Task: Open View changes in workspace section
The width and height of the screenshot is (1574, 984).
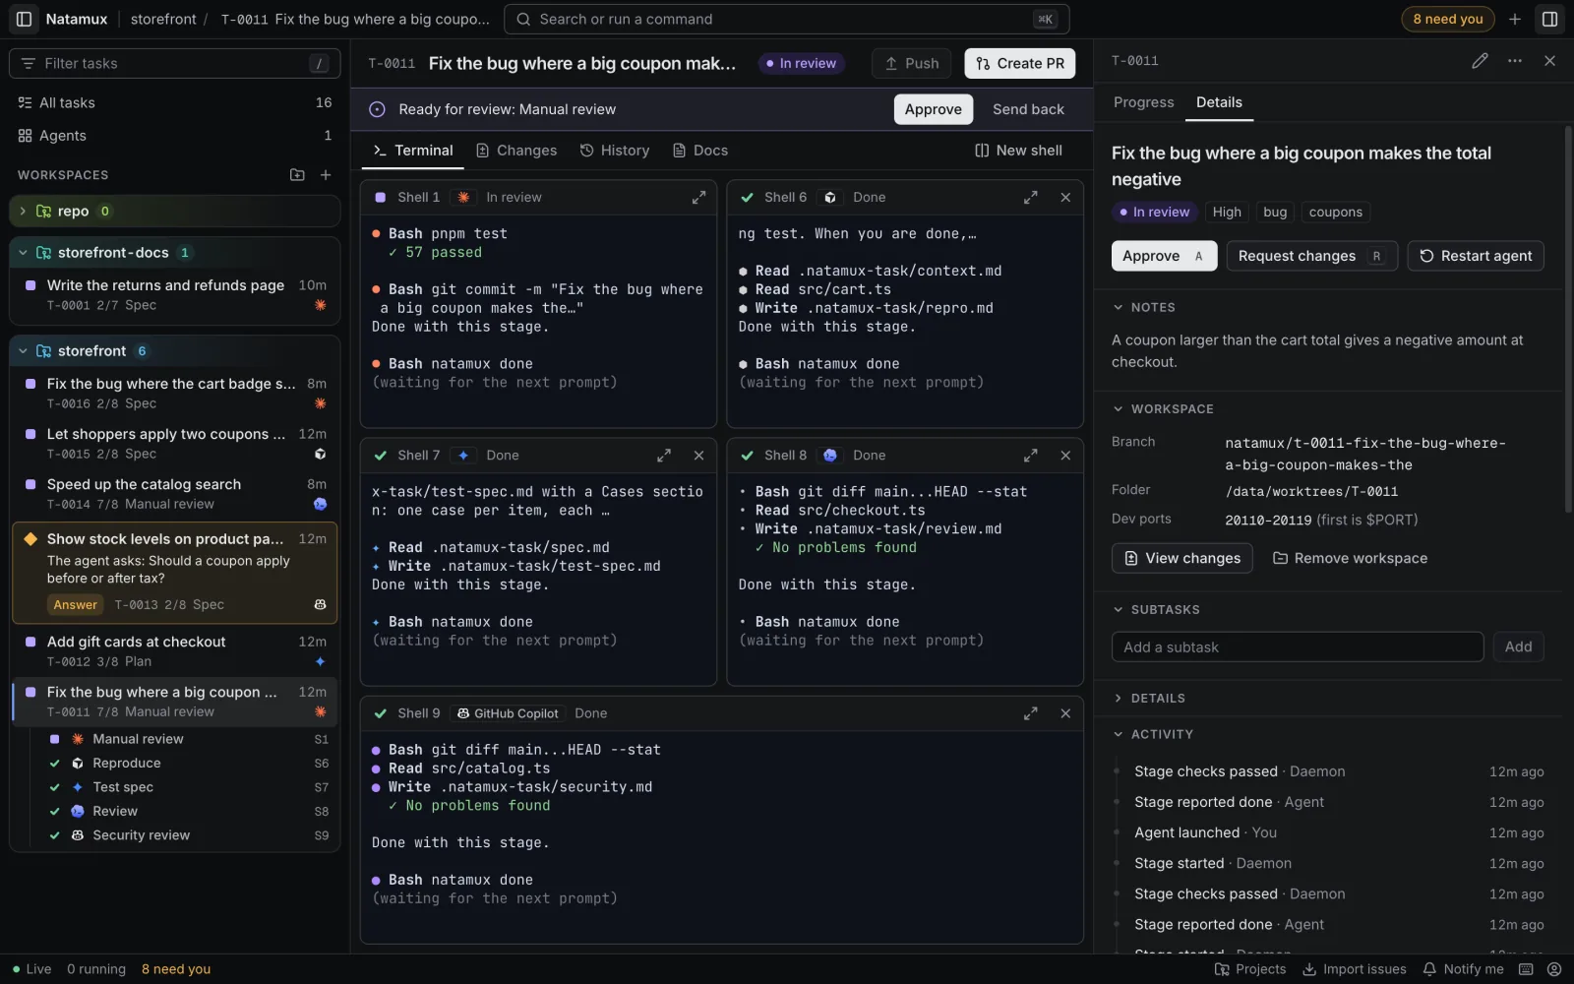Action: [1182, 558]
